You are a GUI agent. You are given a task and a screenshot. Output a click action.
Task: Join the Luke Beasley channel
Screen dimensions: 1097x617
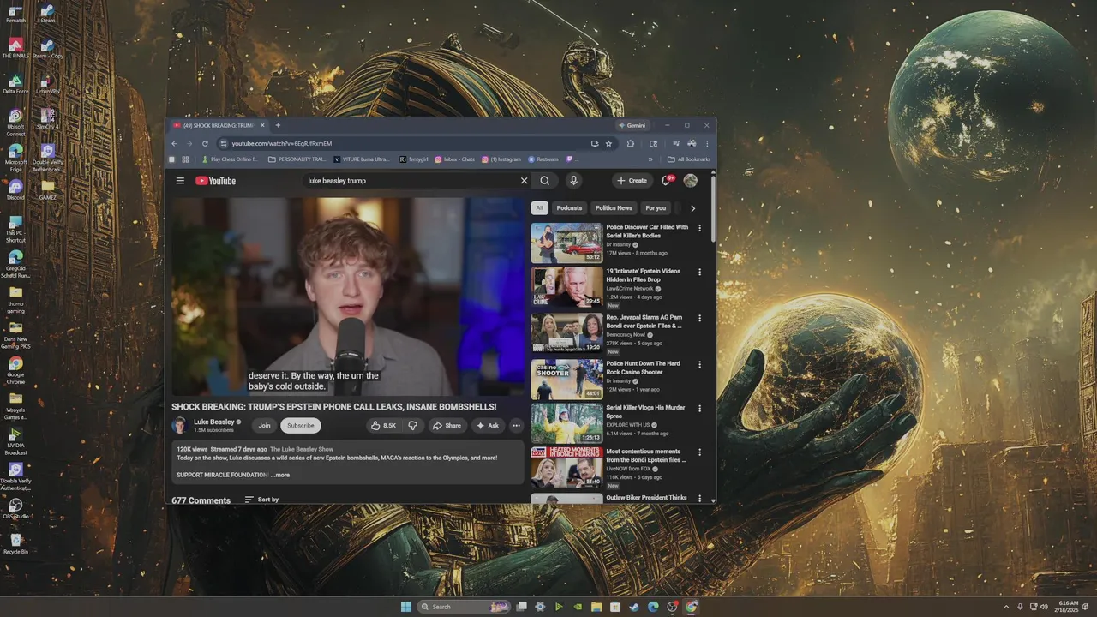[264, 426]
